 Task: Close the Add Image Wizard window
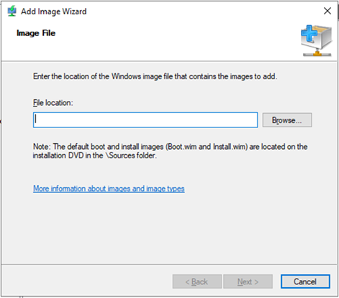(327, 11)
